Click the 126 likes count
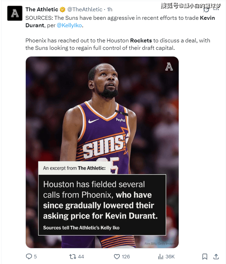 (x=126, y=257)
